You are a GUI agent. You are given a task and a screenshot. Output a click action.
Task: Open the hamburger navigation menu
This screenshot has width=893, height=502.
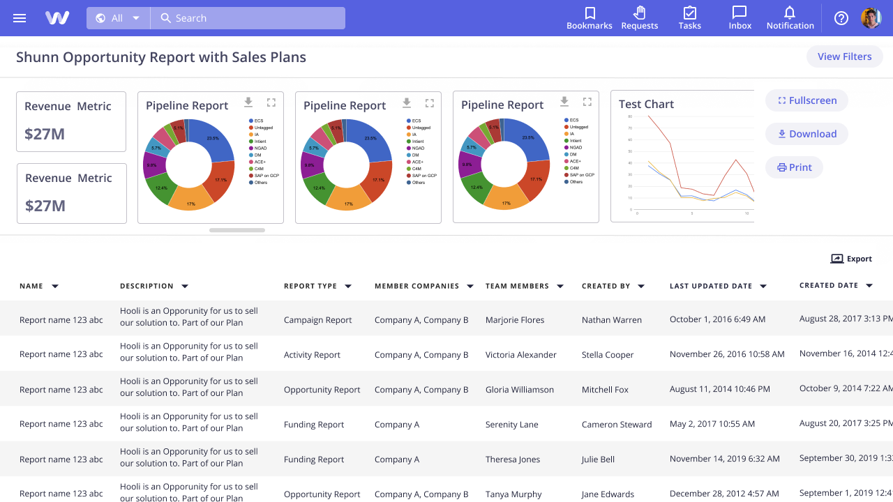(x=20, y=18)
